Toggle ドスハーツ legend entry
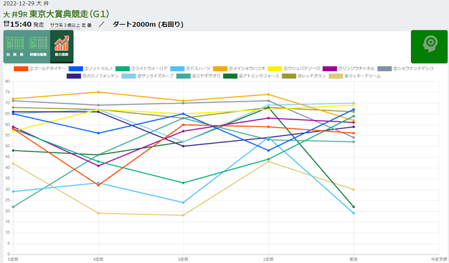Screen dimensions: 449x263 [x=190, y=68]
